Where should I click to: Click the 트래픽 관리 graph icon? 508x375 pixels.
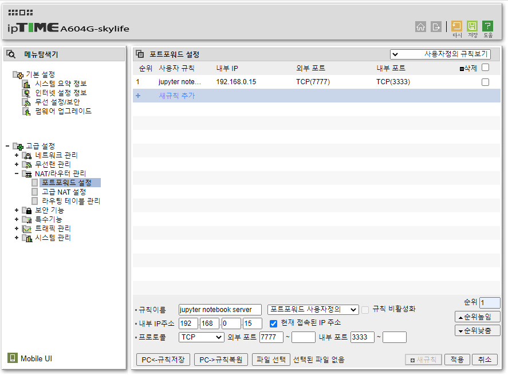pos(27,228)
